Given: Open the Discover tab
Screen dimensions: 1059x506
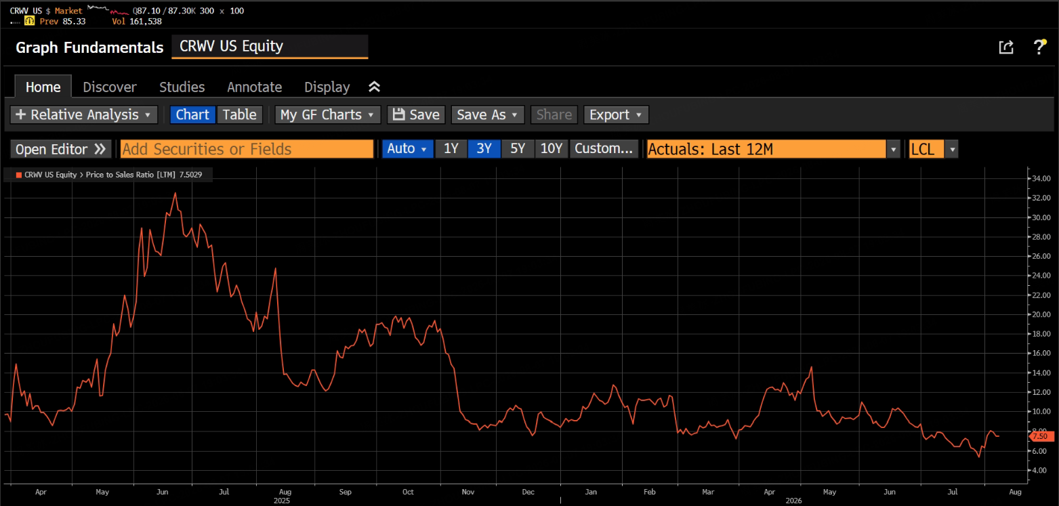Looking at the screenshot, I should pyautogui.click(x=110, y=87).
